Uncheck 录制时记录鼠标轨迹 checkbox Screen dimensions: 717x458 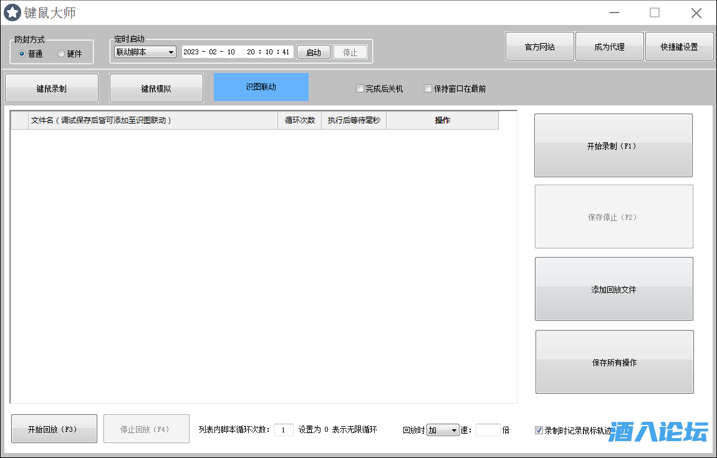click(539, 430)
